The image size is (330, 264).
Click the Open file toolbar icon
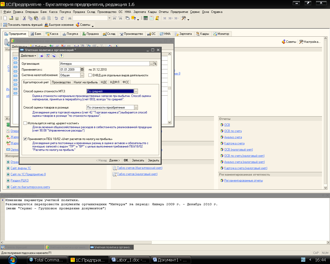tap(11, 18)
